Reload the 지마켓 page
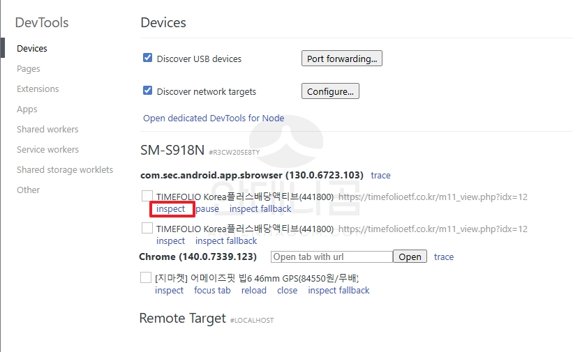The height and width of the screenshot is (352, 573). click(x=253, y=290)
